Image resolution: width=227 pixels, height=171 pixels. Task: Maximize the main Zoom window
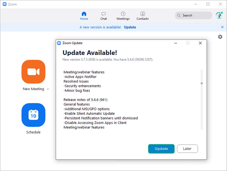point(208,4)
